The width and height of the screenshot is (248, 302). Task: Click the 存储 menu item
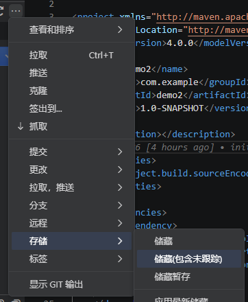point(71,241)
